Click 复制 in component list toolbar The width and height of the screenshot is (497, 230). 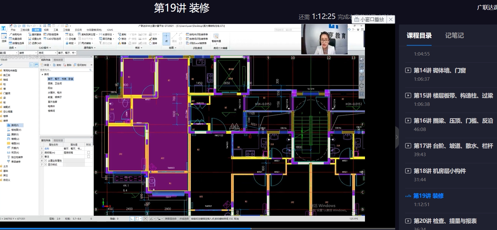point(57,65)
